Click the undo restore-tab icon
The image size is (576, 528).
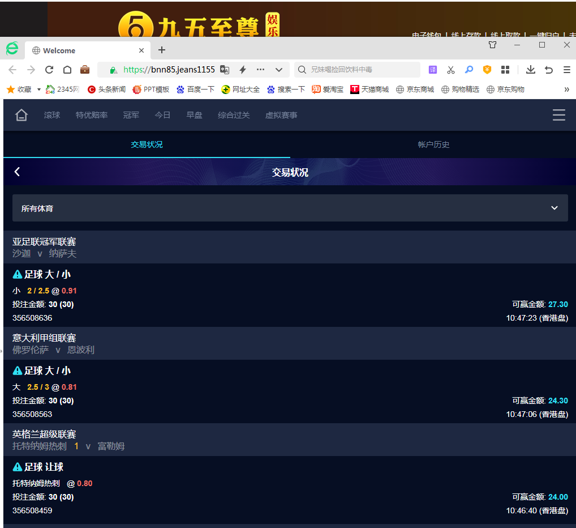(549, 70)
